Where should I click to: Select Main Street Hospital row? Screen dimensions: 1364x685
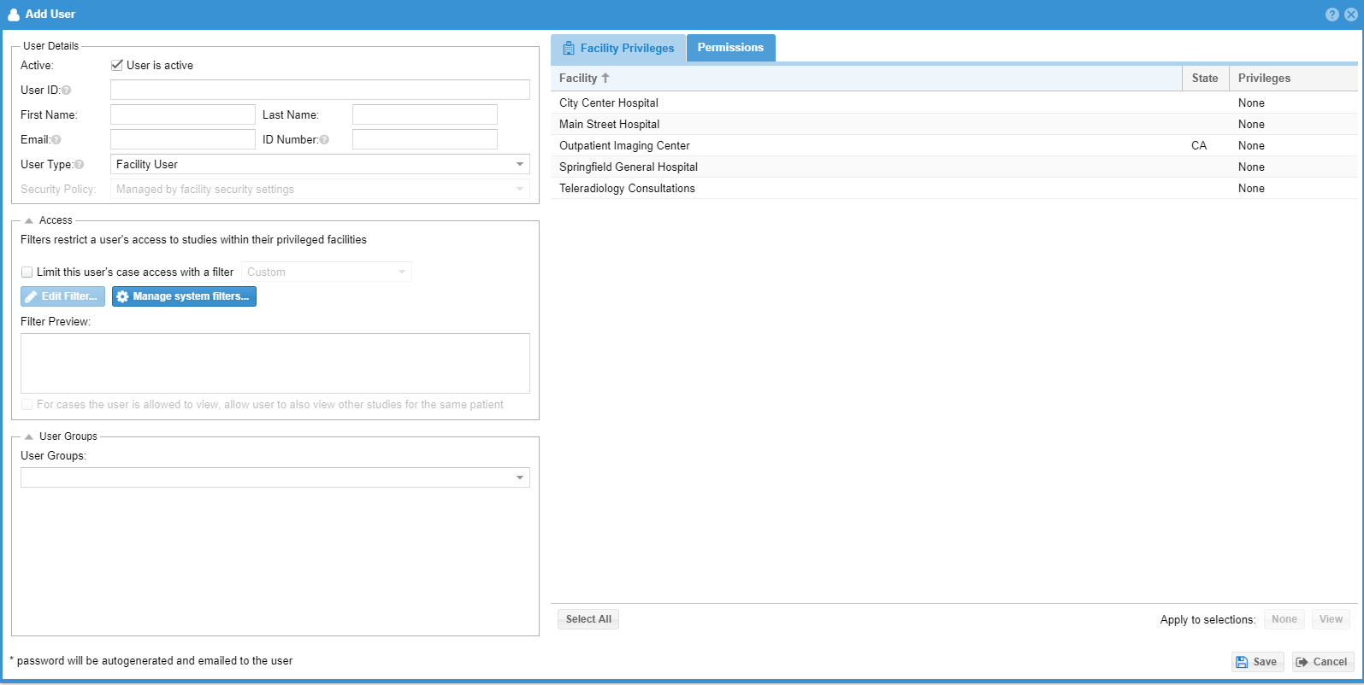tap(954, 124)
